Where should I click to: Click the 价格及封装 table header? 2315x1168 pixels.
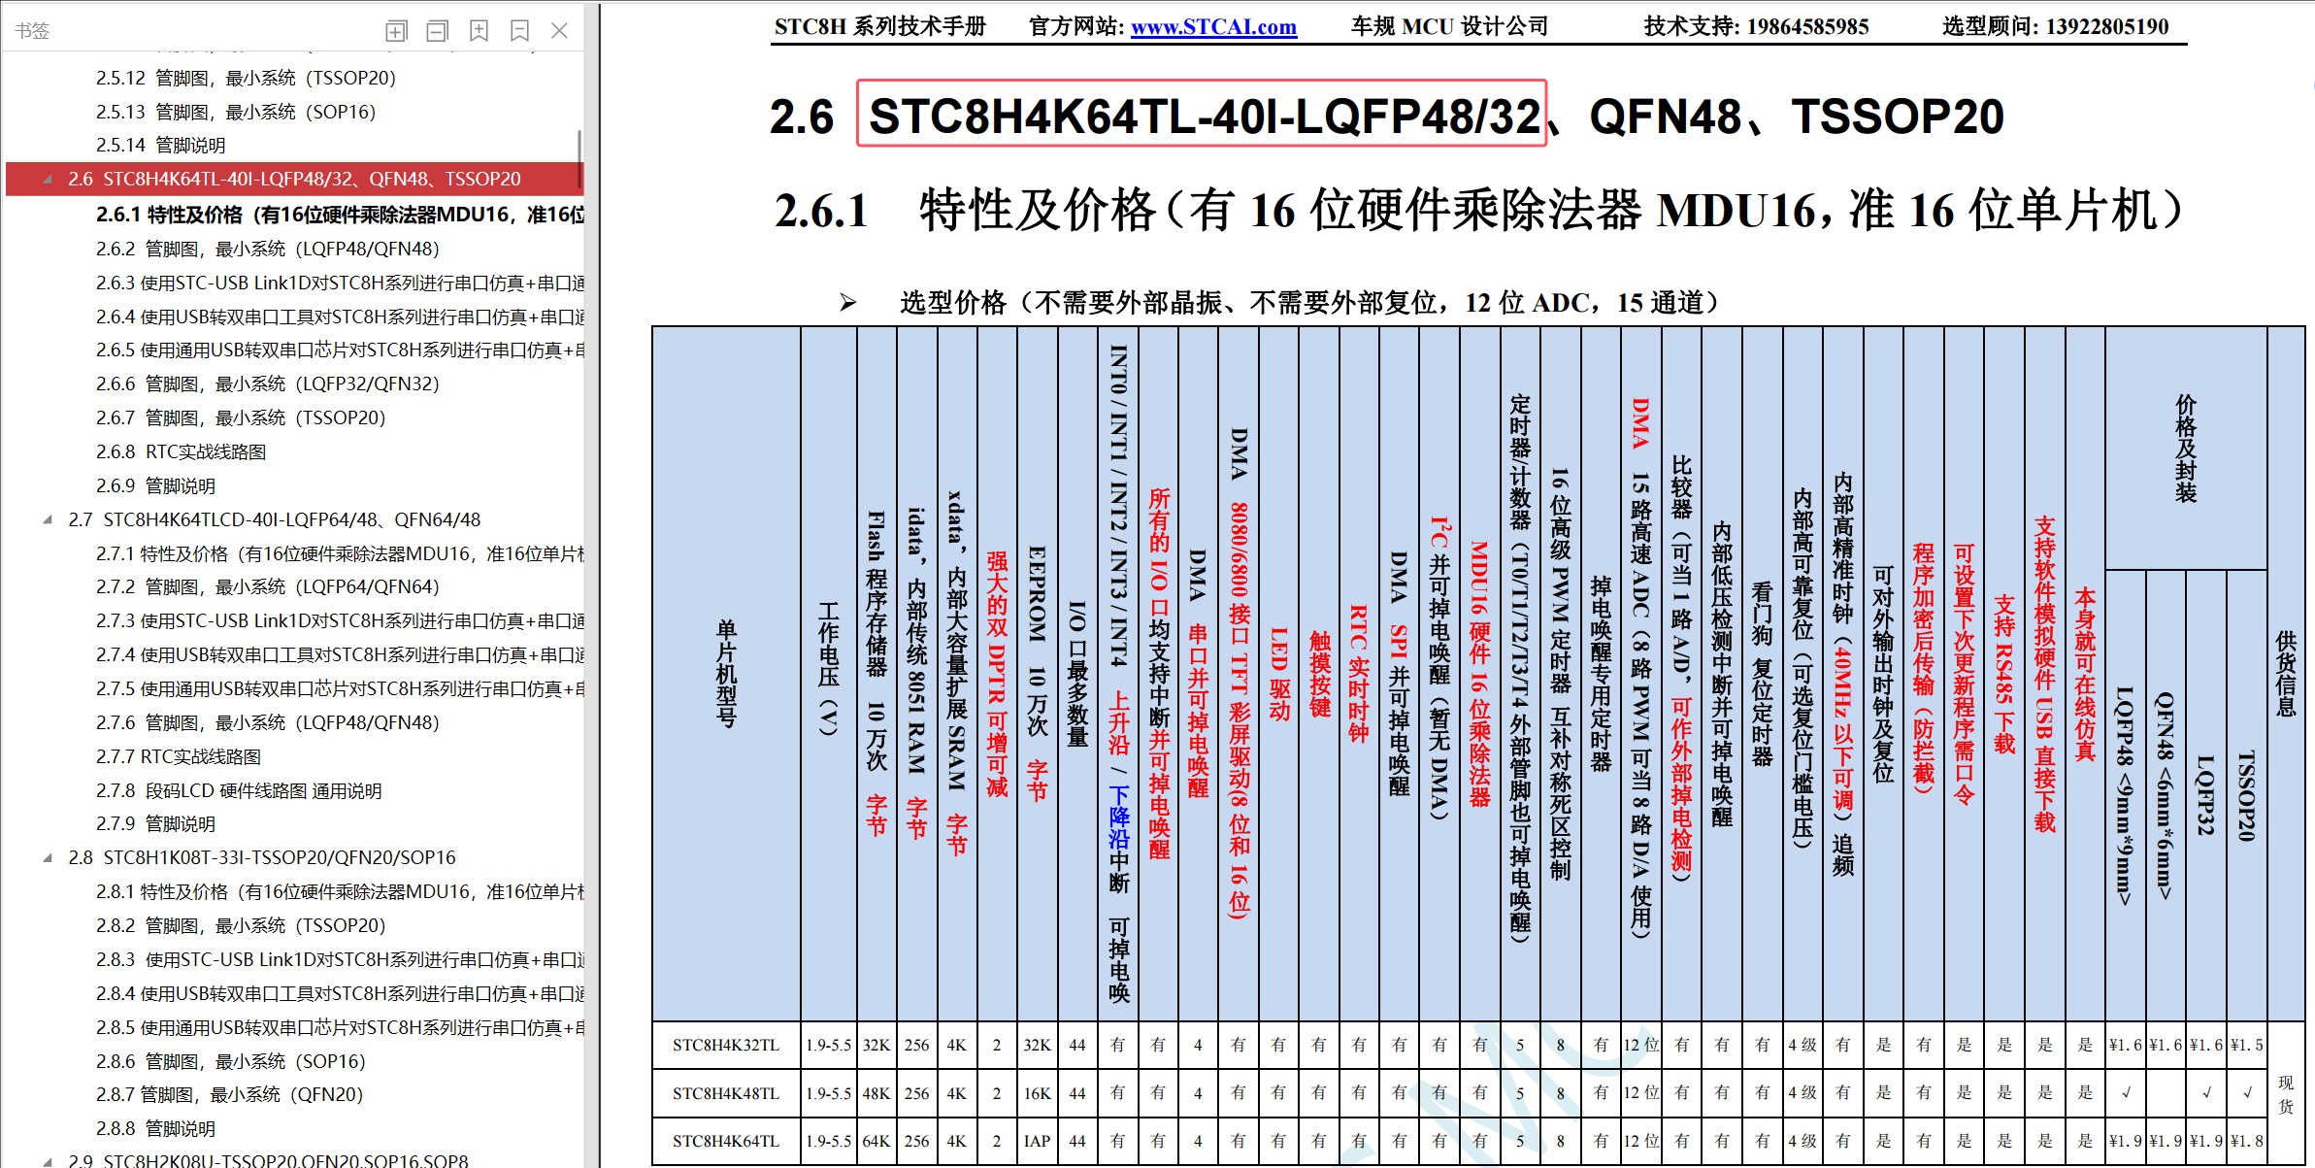(x=2186, y=449)
